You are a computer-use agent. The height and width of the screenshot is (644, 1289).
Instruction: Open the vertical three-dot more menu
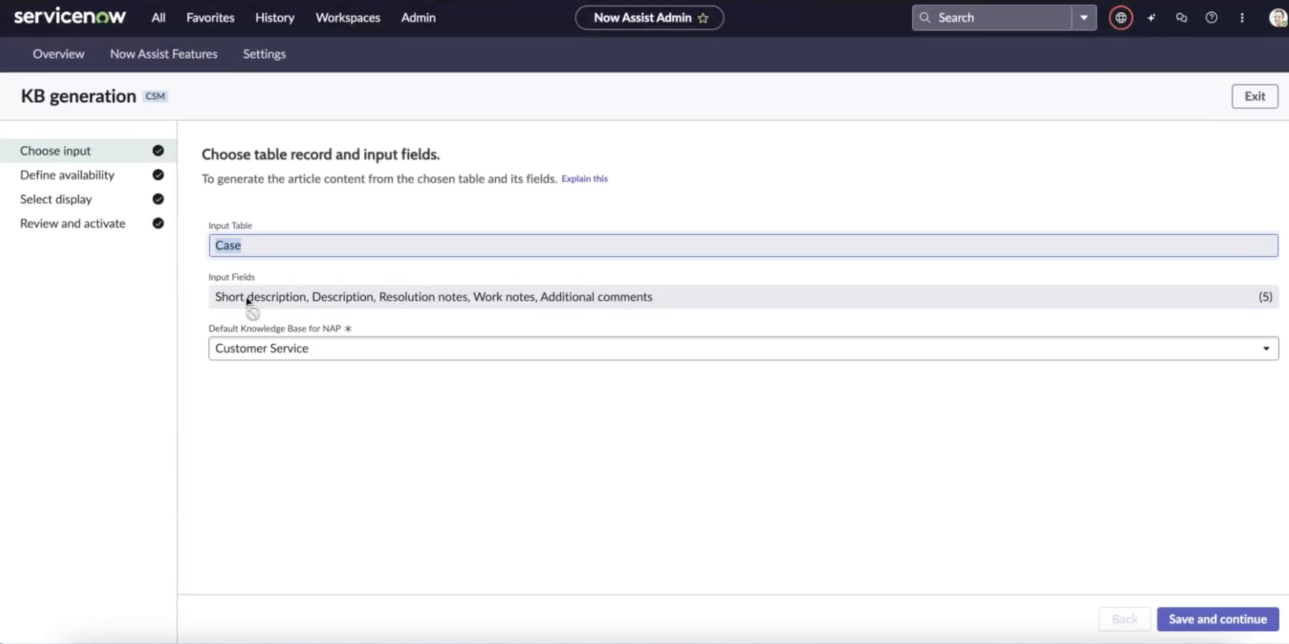click(1242, 18)
